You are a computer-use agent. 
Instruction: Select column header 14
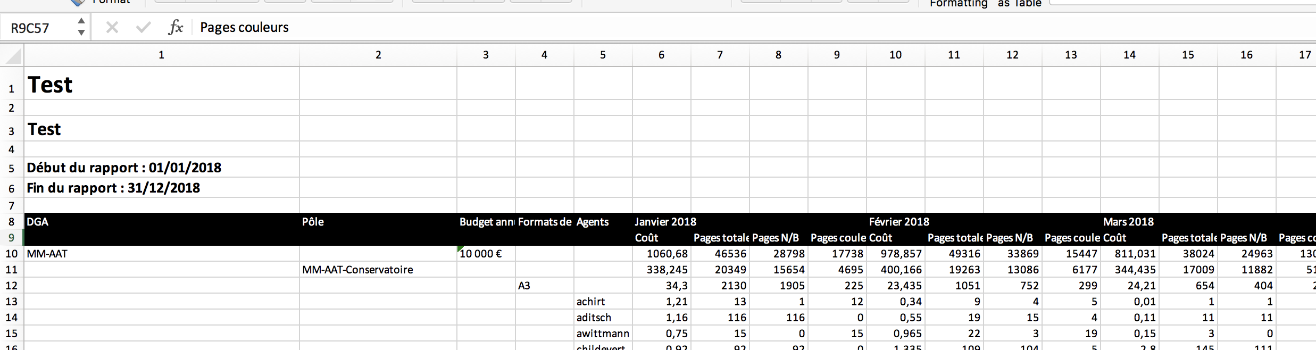(x=1129, y=55)
